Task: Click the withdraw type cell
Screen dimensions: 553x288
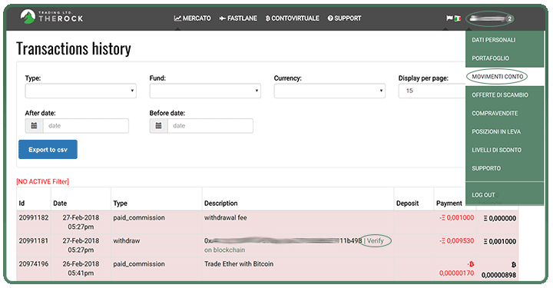Action: [127, 241]
